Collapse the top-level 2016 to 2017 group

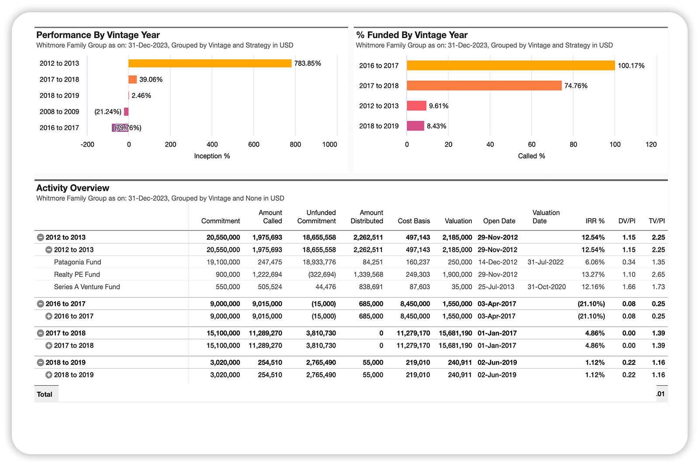40,304
